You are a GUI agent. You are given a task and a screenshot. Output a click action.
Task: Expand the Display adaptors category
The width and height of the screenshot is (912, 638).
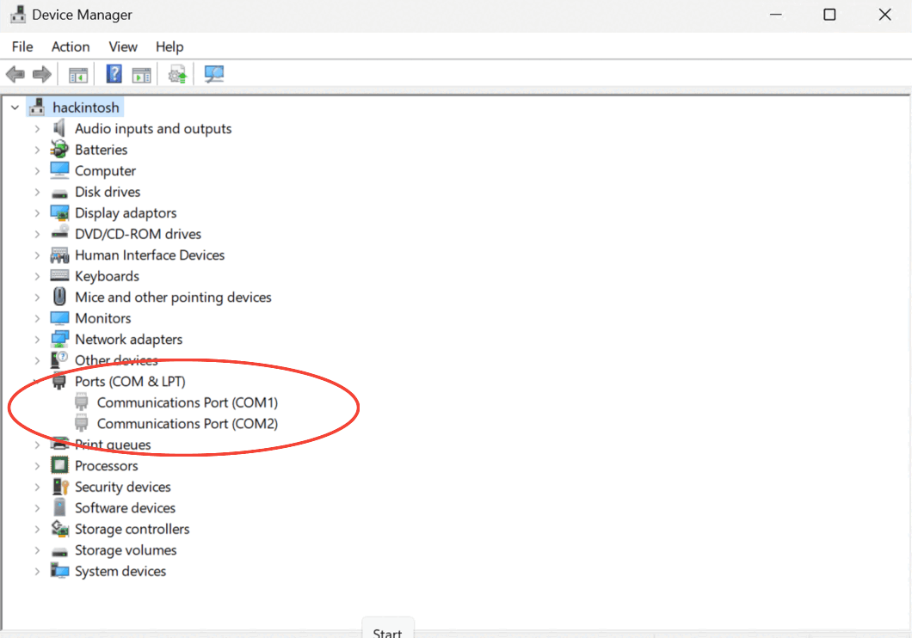[x=37, y=212]
